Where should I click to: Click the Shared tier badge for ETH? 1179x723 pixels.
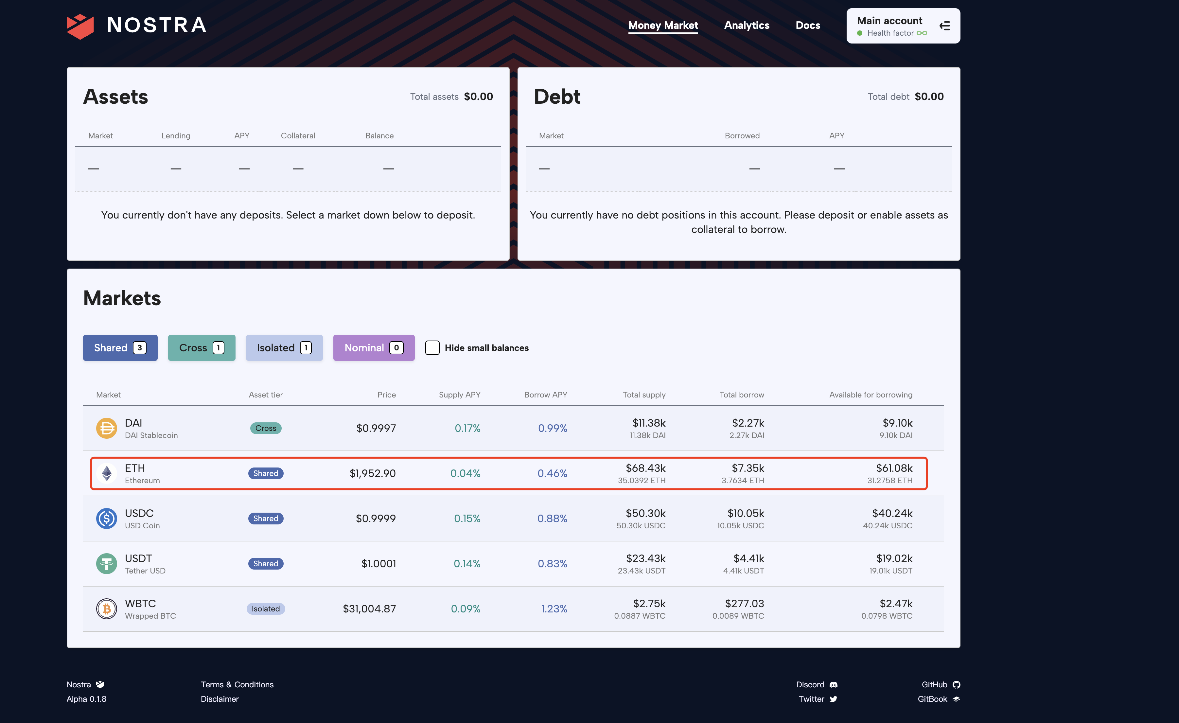(266, 473)
